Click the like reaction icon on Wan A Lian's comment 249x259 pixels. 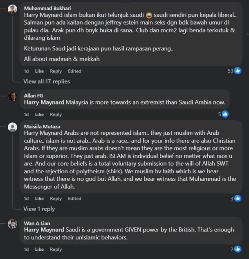pos(237,249)
